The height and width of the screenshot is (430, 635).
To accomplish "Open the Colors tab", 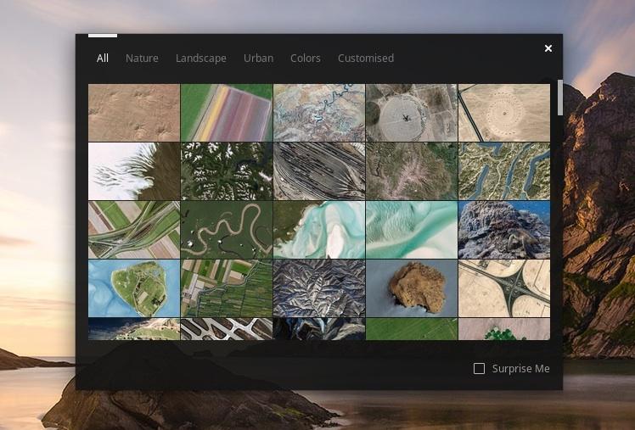I will pos(306,59).
